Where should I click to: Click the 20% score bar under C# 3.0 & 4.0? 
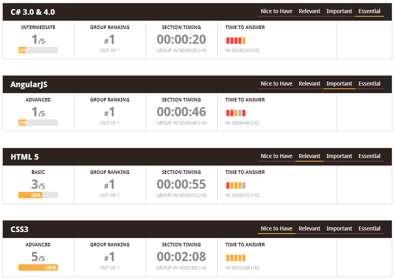tap(38, 50)
